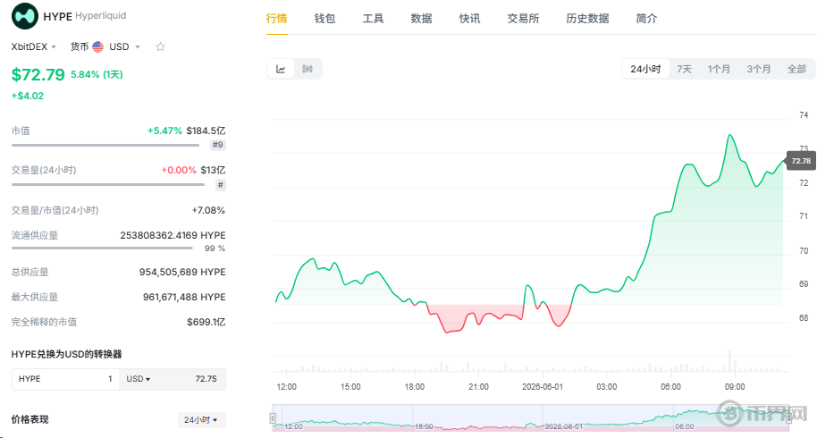Screen dimensions: 817x438
Task: Click the 5.84% (1天) change text
Action: [x=97, y=74]
